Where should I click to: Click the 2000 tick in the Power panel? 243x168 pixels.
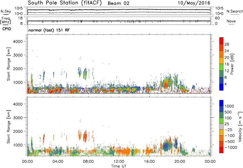click(18, 69)
